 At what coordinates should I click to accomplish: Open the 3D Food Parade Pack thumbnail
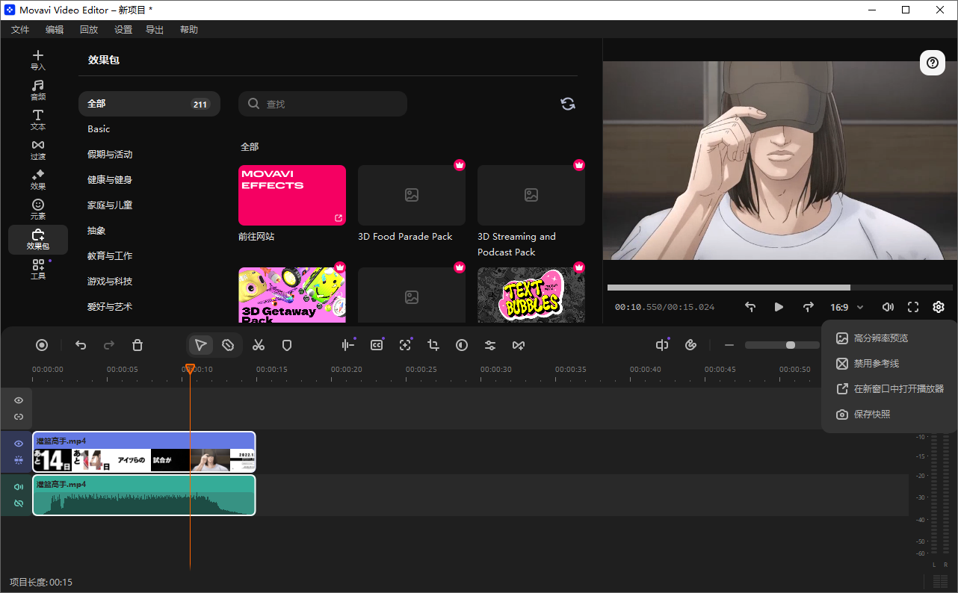pos(412,196)
